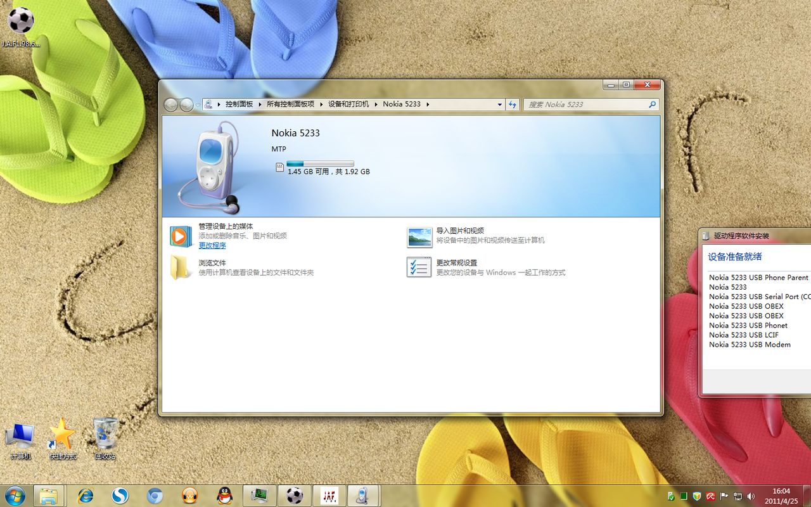Launch the Chrome-style browser taskbar icon
The width and height of the screenshot is (811, 507).
pos(155,495)
